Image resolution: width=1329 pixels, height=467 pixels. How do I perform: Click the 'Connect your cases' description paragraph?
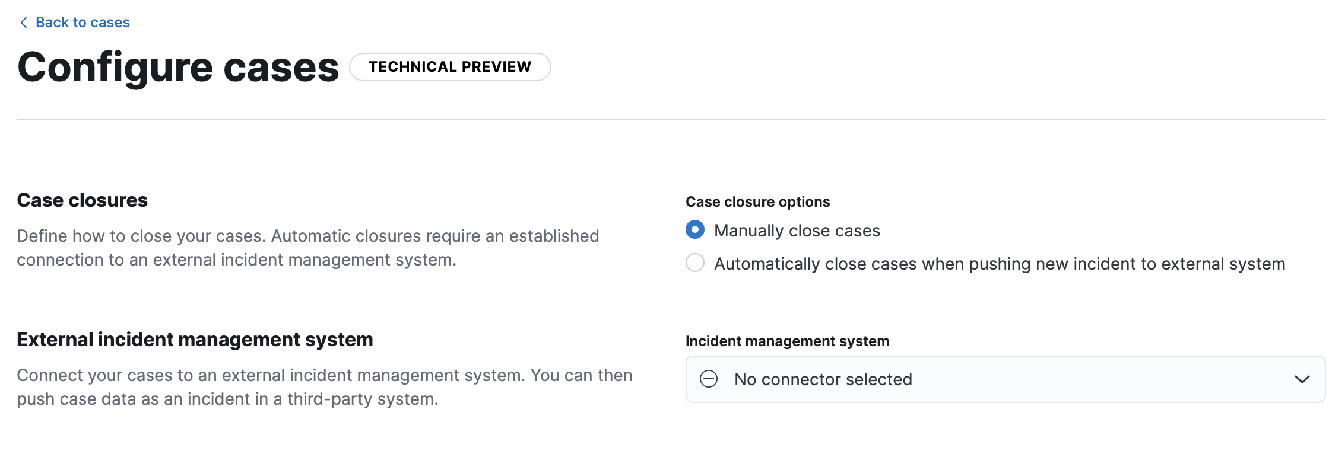(x=324, y=387)
